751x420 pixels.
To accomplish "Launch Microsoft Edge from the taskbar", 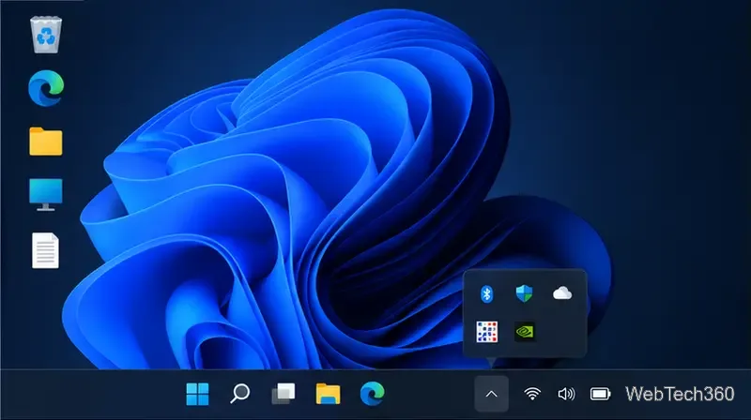I will point(372,394).
